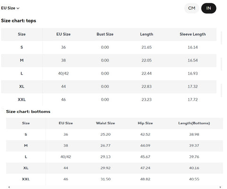Click tops length value 23.23
The width and height of the screenshot is (227, 189).
[x=147, y=100]
